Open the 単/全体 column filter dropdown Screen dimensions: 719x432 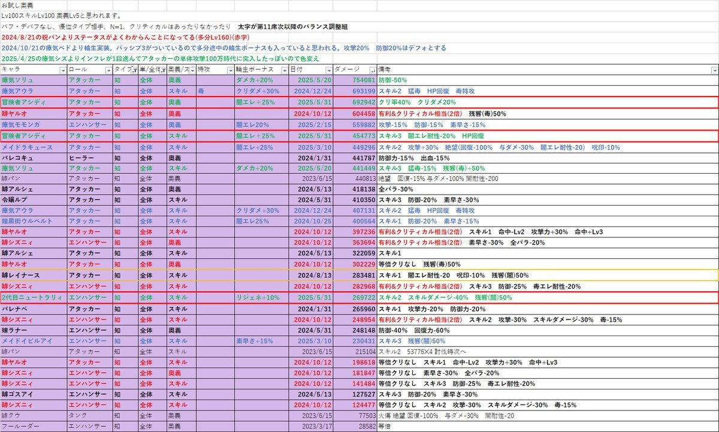coord(163,70)
